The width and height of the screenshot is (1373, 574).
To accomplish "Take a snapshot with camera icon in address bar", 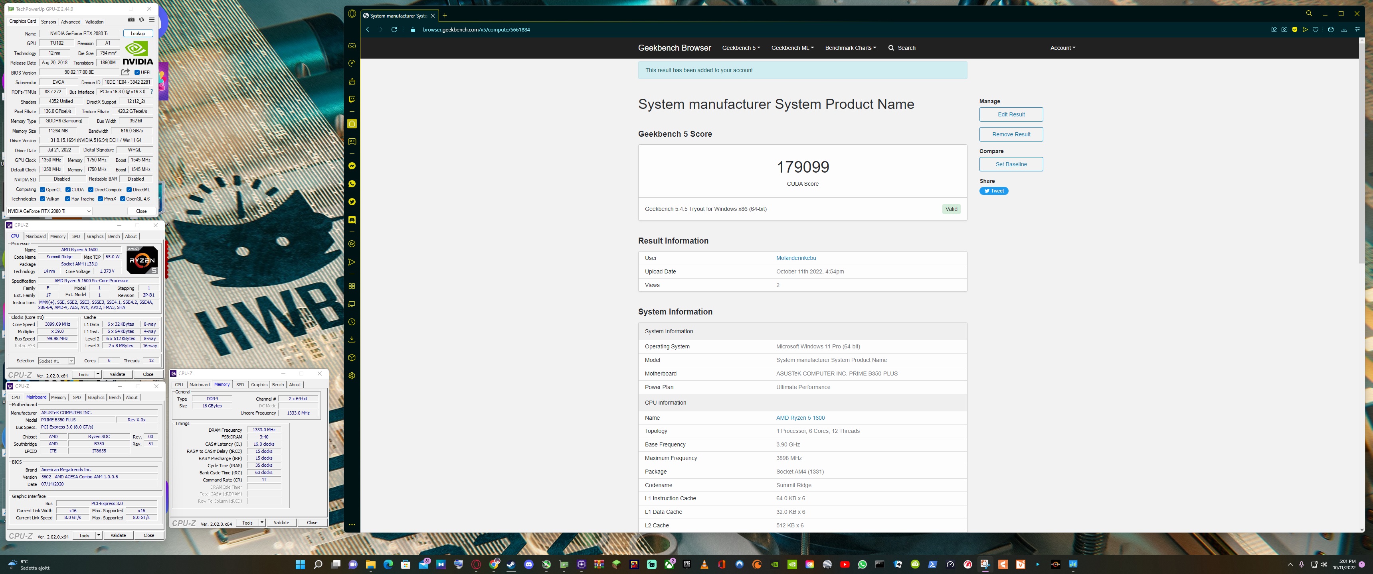I will [1284, 29].
